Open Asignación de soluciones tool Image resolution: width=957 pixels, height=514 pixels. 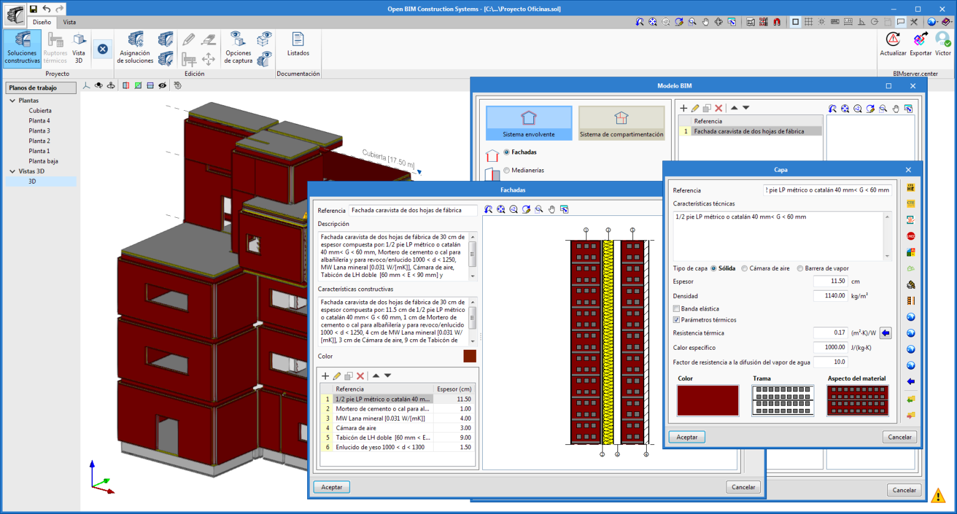coord(135,47)
